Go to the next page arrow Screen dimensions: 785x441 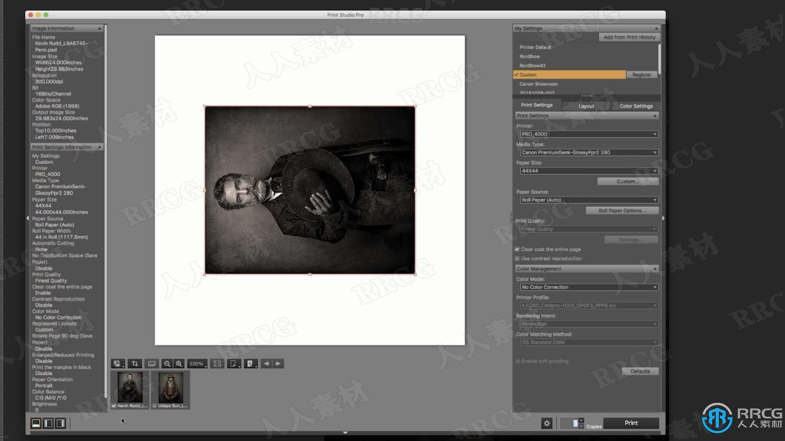pos(278,363)
